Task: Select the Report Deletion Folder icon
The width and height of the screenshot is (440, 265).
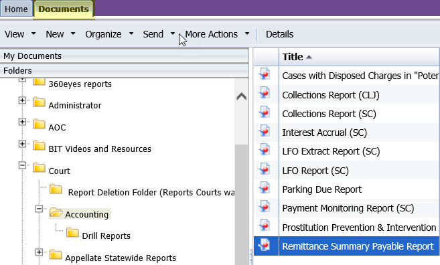Action: [x=56, y=189]
